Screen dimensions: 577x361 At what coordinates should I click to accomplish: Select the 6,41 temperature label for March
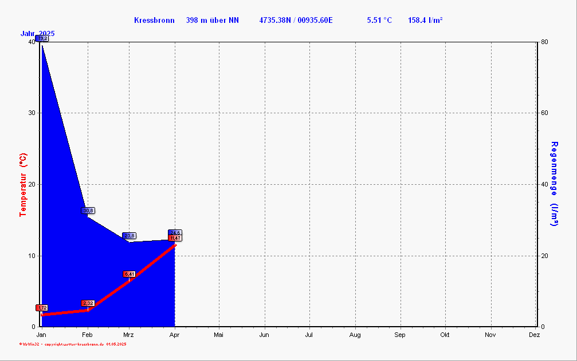(x=129, y=274)
